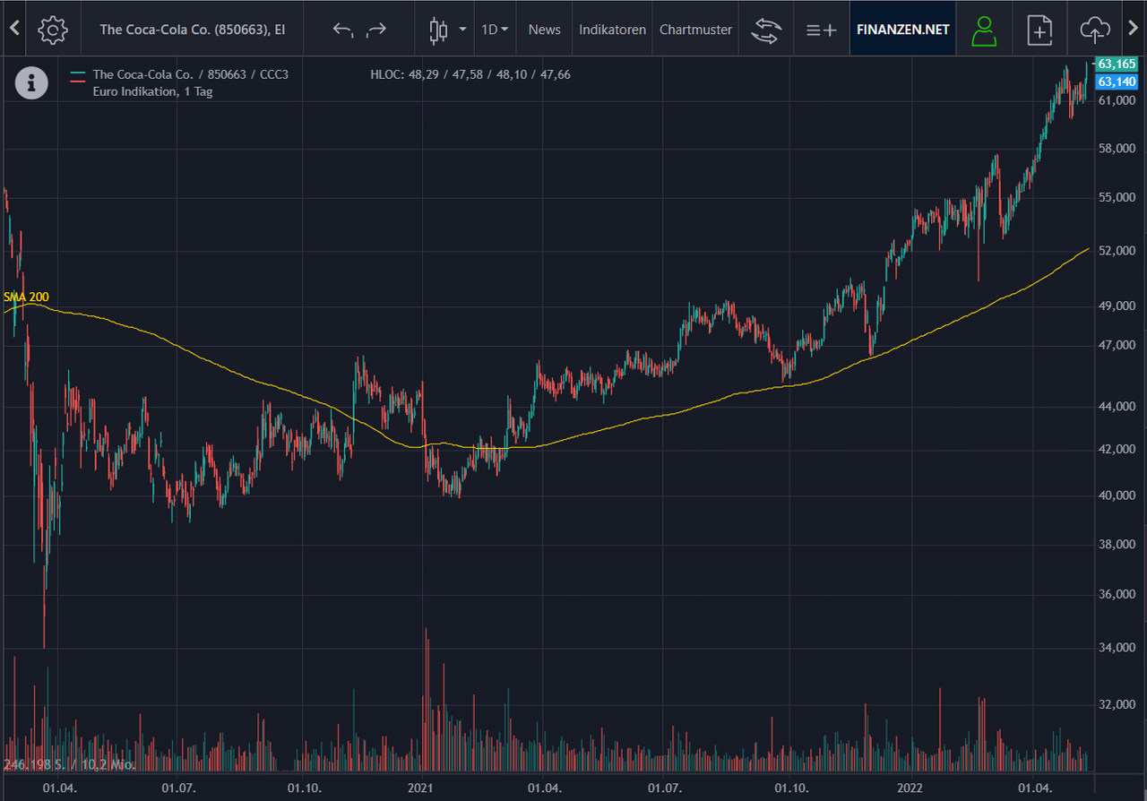1147x801 pixels.
Task: Click the volume readout '246.198 S. / 10,2 Mio.'
Action: click(x=68, y=765)
